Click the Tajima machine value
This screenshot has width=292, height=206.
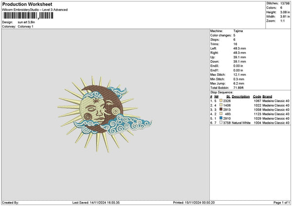(x=238, y=31)
